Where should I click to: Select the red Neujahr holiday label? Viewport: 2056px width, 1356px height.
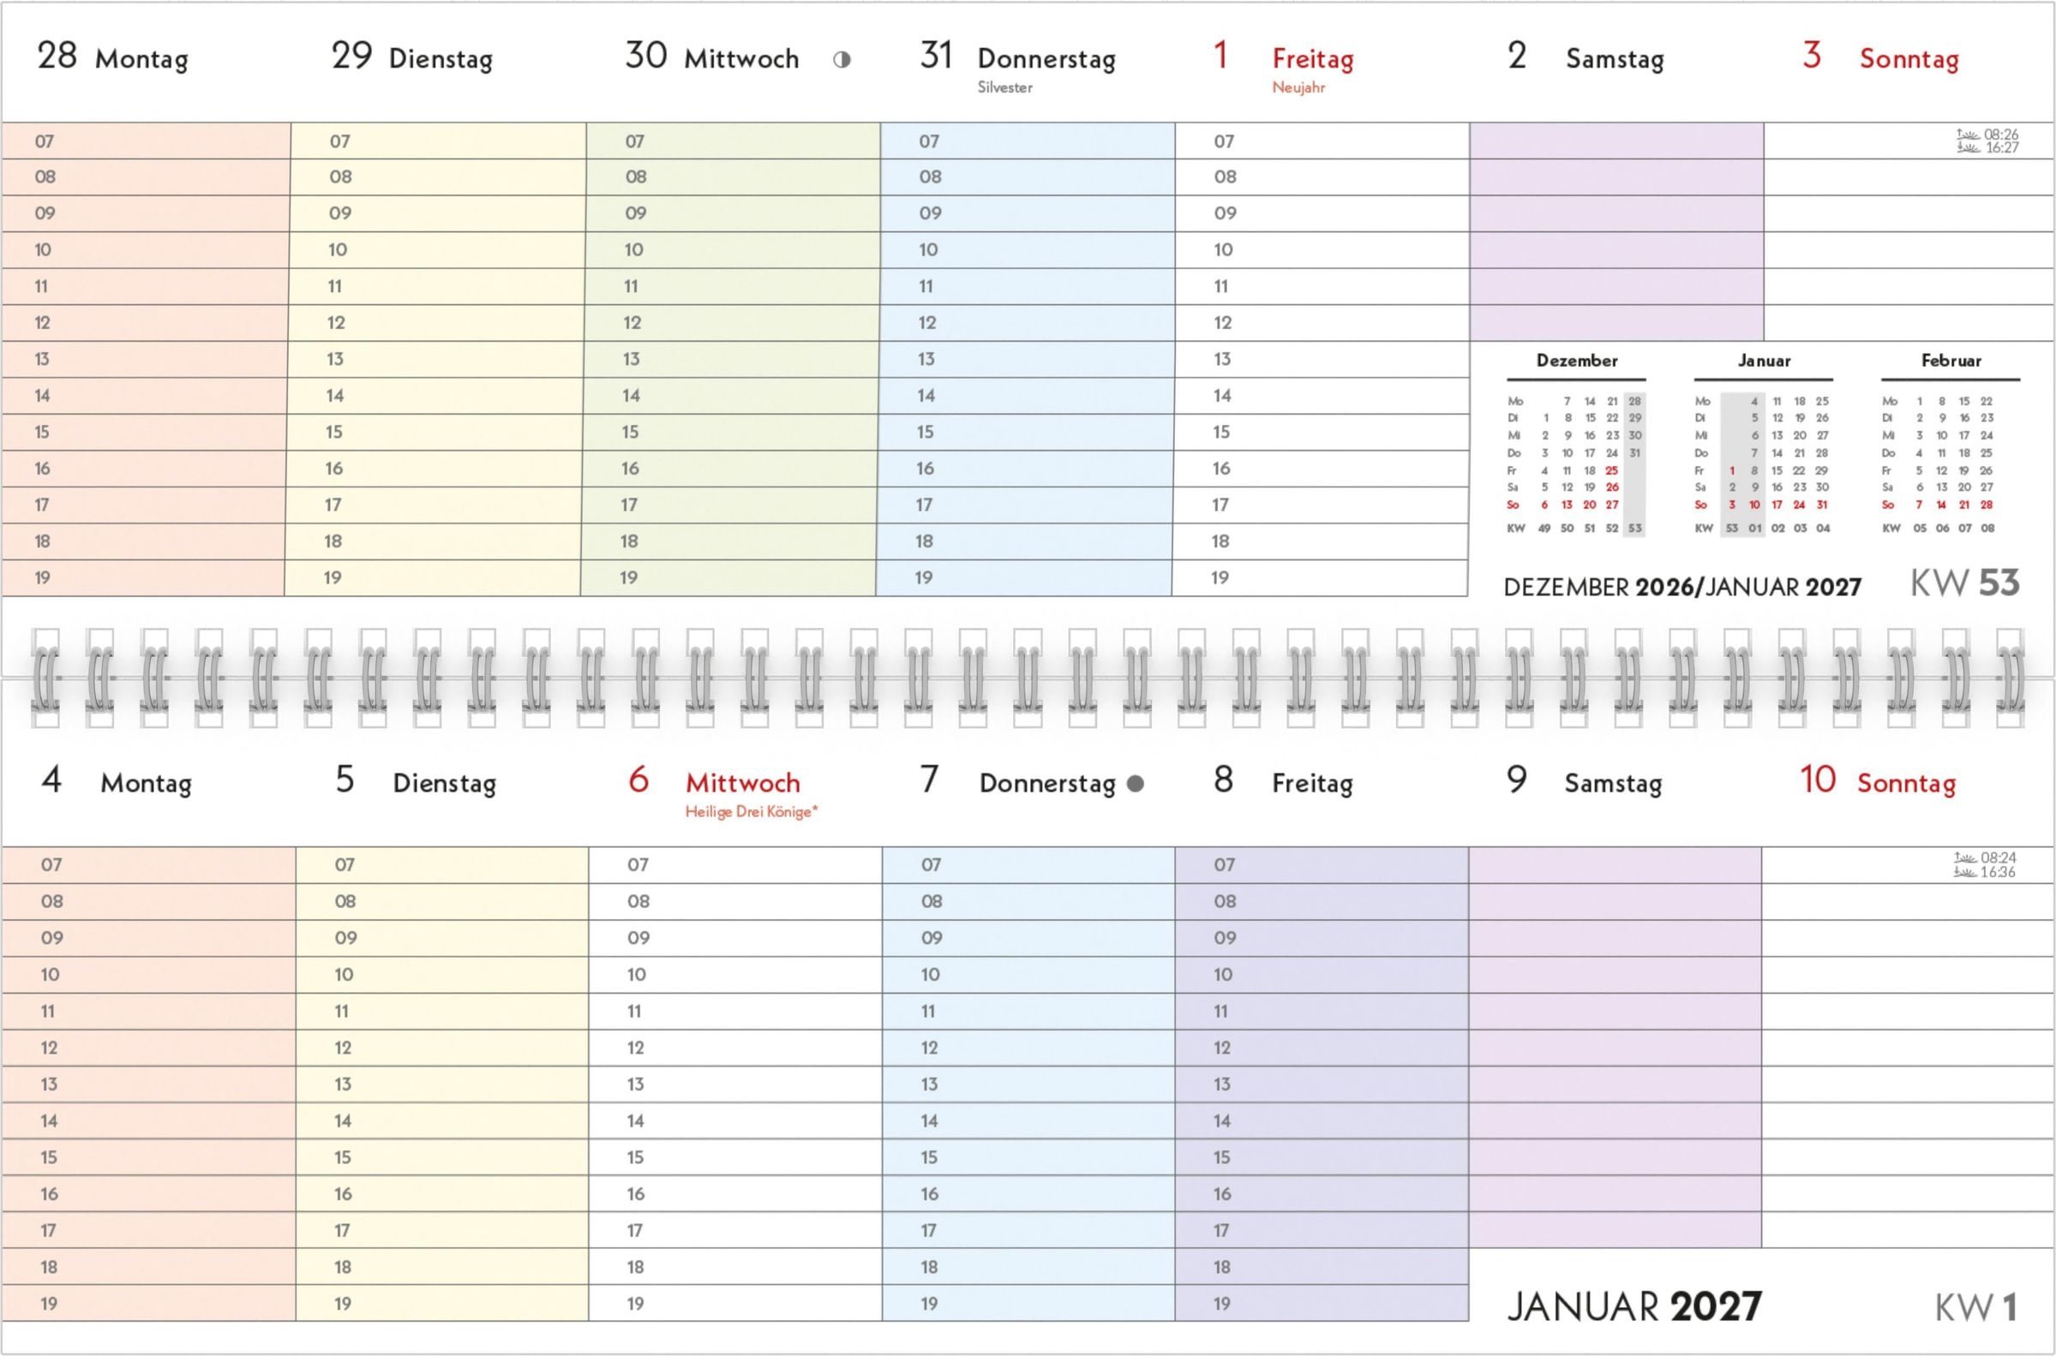tap(1298, 87)
